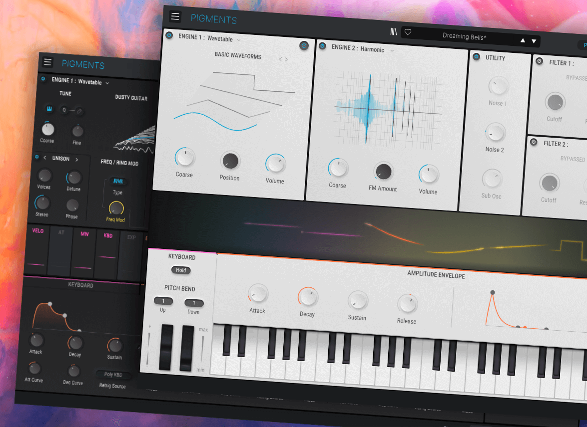Toggle Unison power in dark window
587x427 pixels.
37,157
